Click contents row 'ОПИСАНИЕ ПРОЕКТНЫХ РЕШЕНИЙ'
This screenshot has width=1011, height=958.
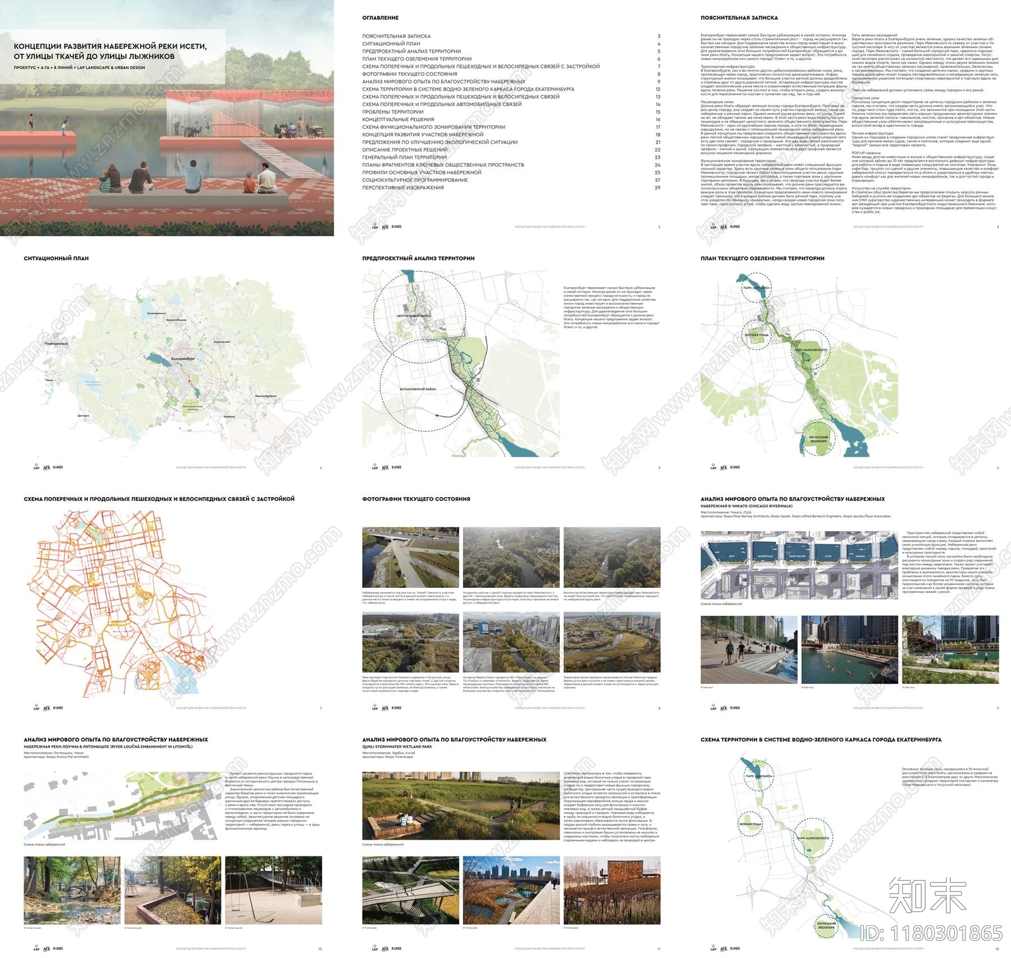pyautogui.click(x=511, y=150)
